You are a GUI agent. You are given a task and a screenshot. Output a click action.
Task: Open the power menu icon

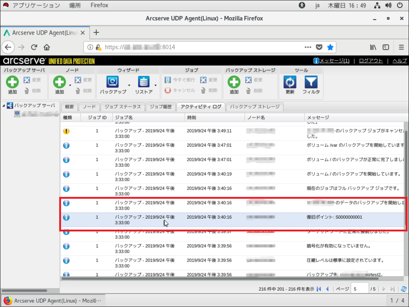400,5
